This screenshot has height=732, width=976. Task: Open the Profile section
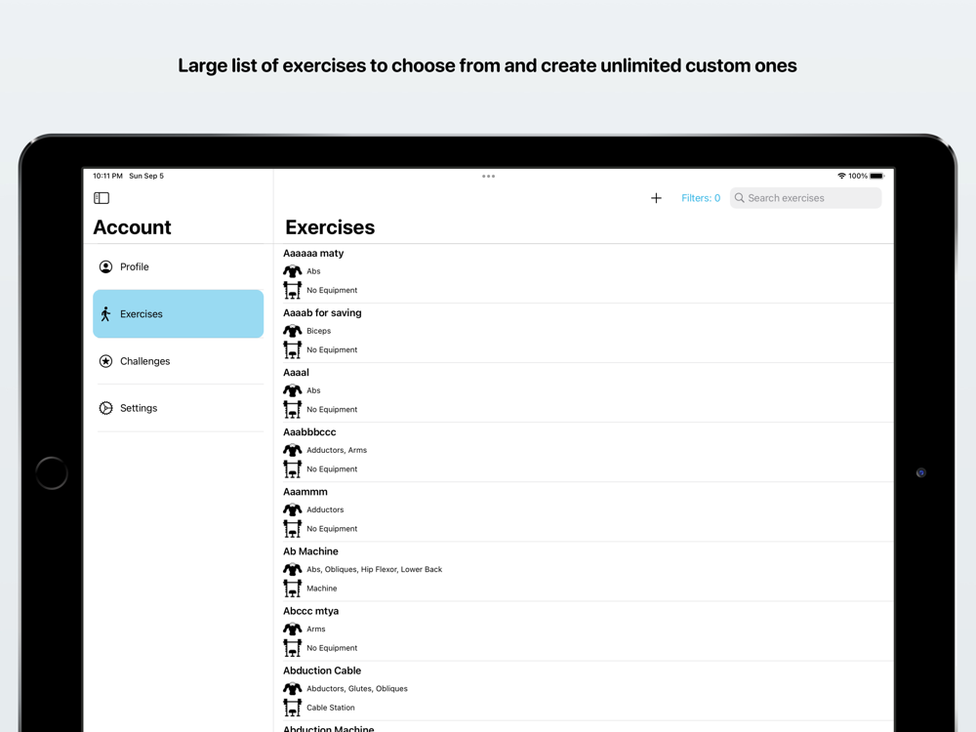click(135, 266)
